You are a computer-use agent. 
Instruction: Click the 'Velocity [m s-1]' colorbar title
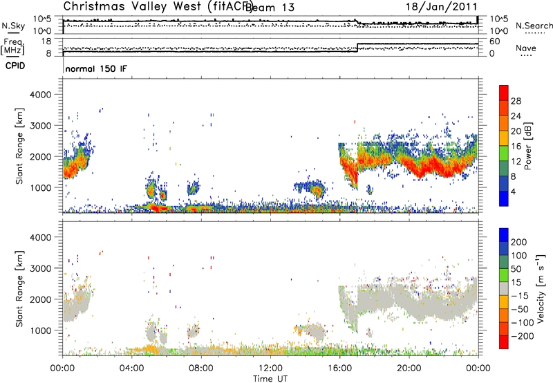tap(540, 289)
